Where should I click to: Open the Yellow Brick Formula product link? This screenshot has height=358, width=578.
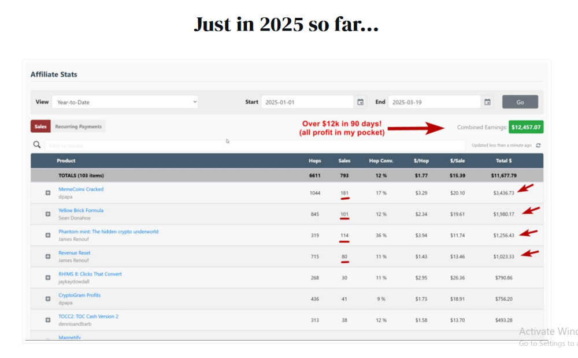coord(81,210)
